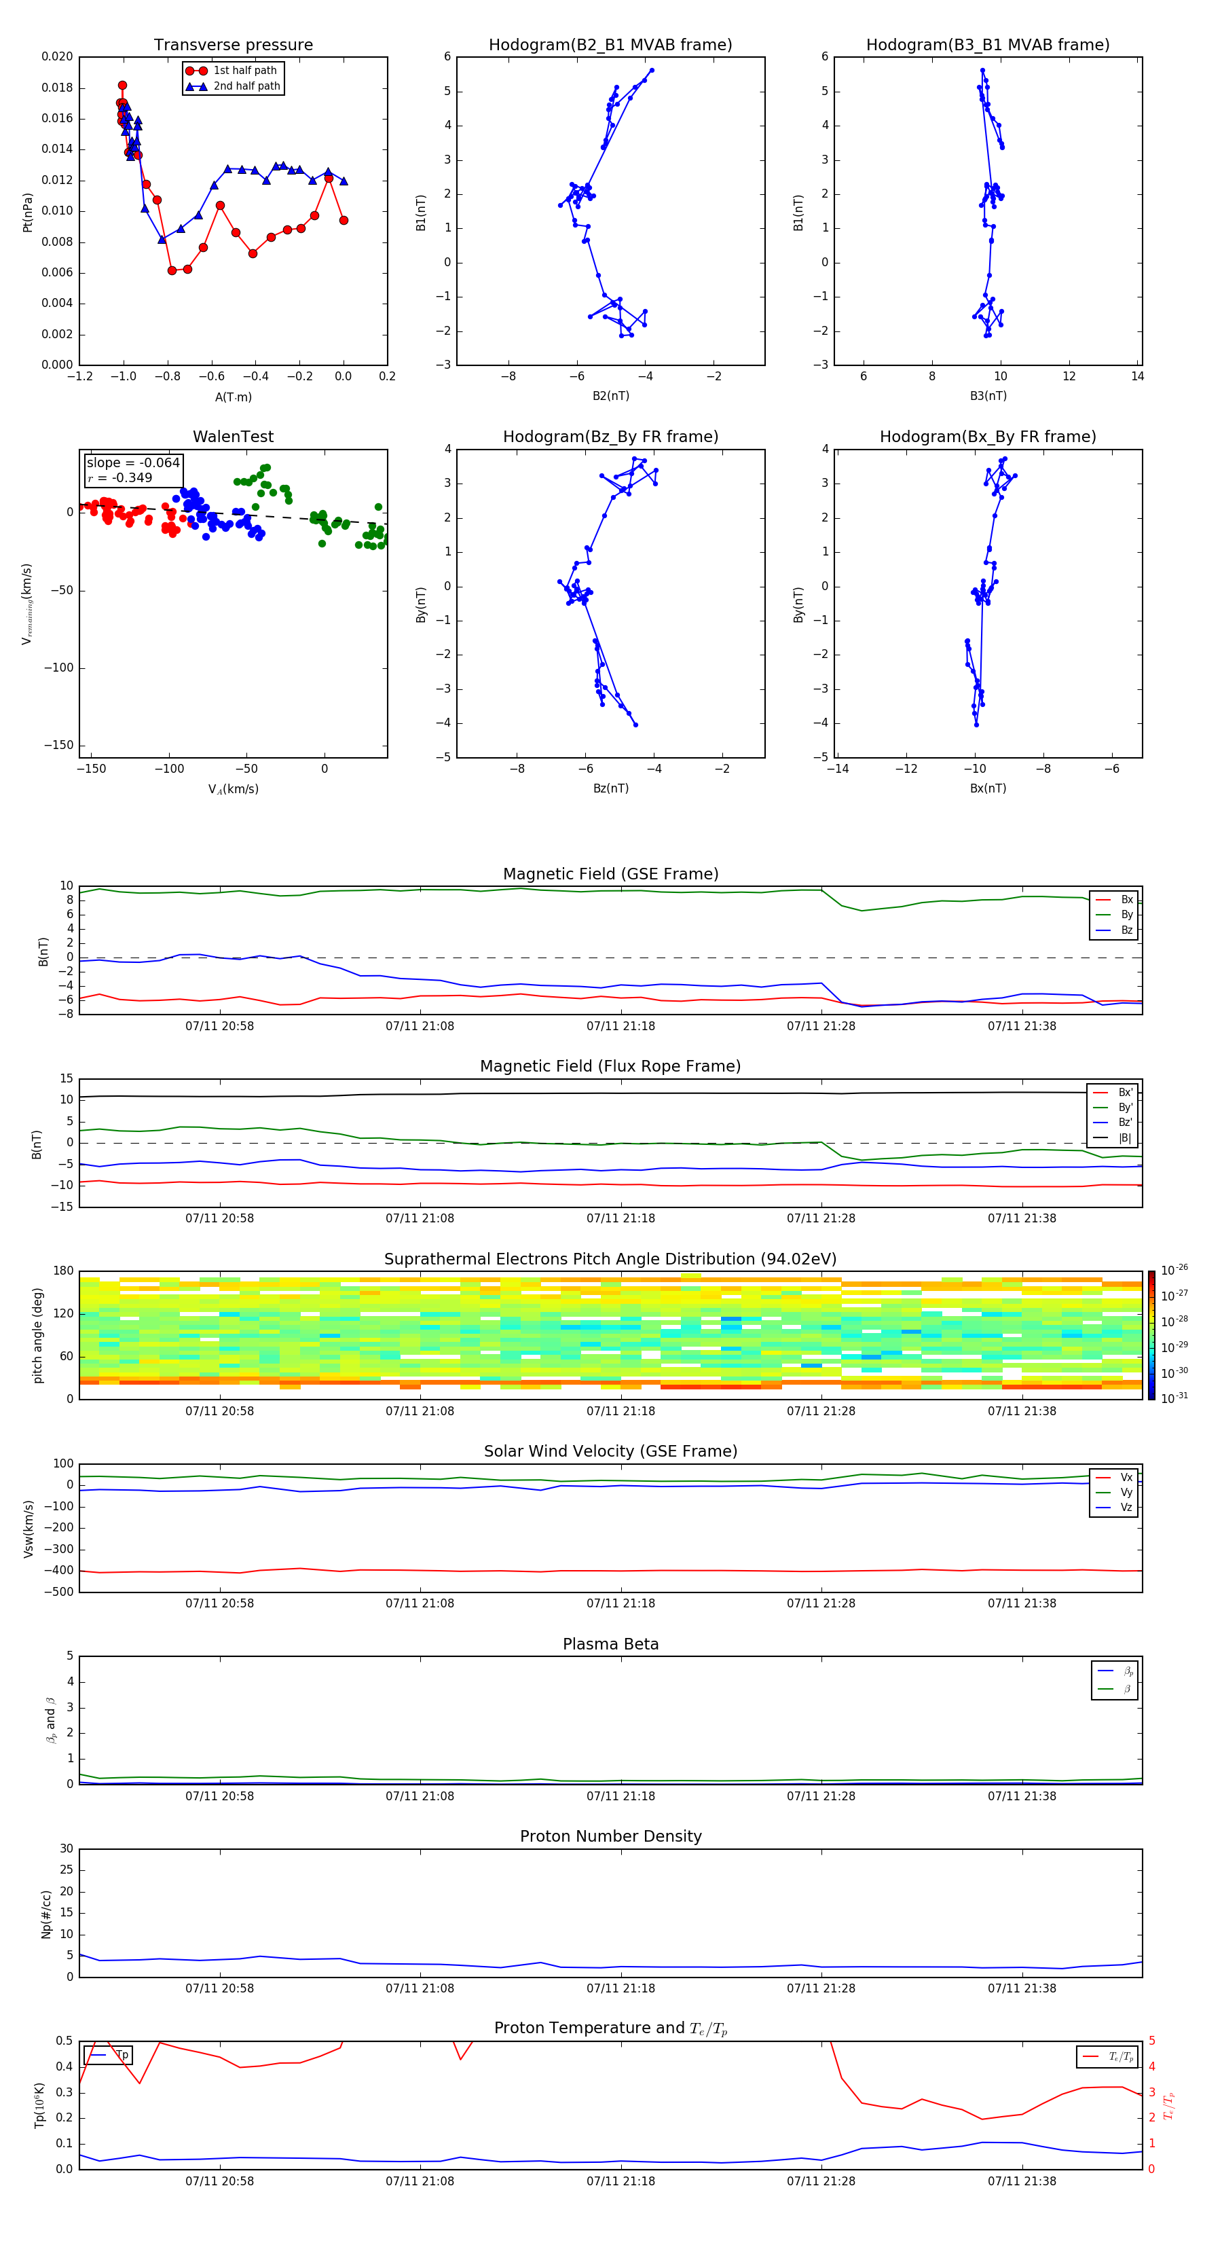Select "Bx'" in the Flux Rope legend
This screenshot has width=1222, height=2241.
click(1113, 1093)
